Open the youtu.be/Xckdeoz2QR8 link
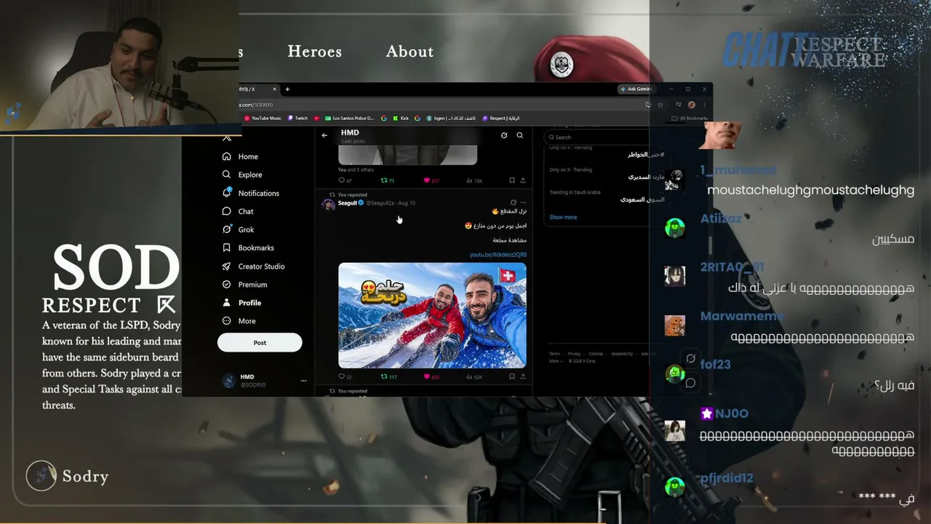Screen dimensions: 931x524 [498, 255]
